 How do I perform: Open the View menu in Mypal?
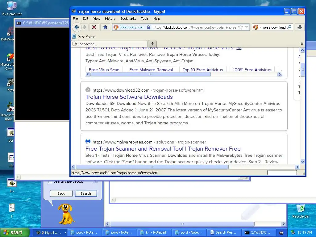coord(97,19)
